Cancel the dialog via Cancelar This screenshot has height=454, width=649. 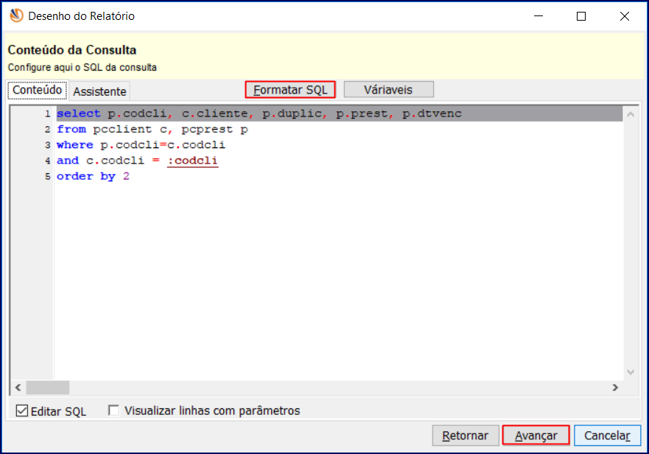coord(607,435)
